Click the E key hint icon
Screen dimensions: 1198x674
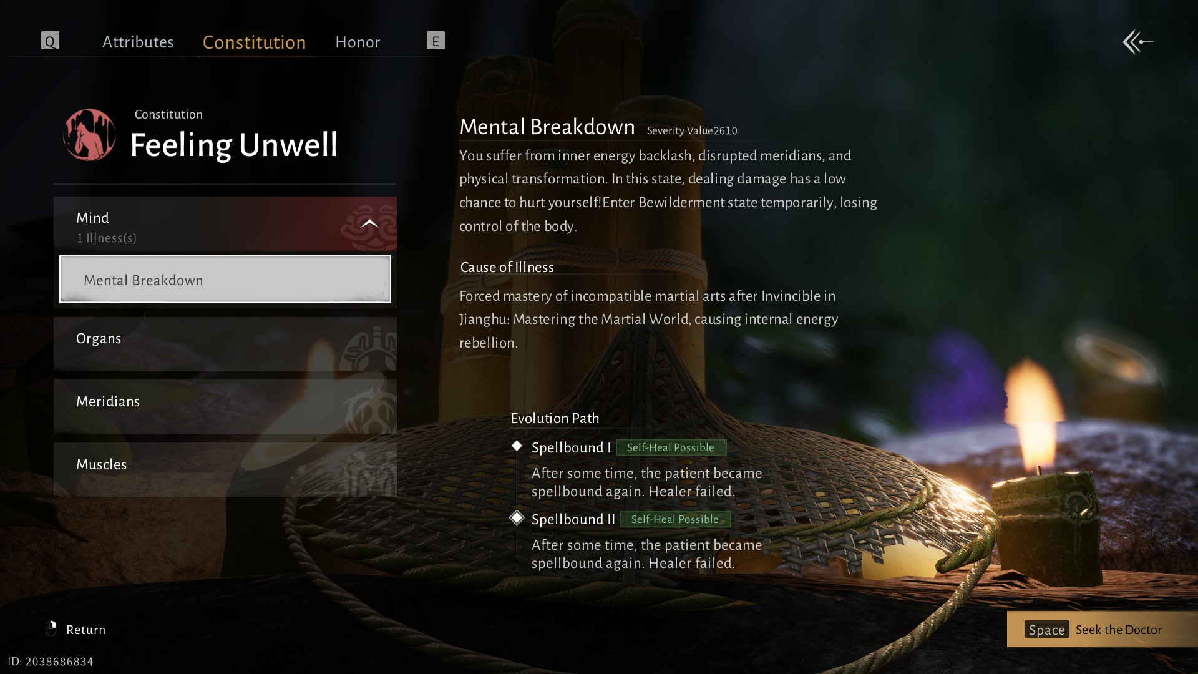pos(436,41)
